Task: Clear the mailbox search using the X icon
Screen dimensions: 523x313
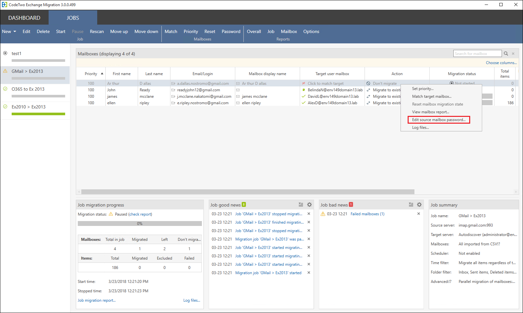Action: pos(513,53)
